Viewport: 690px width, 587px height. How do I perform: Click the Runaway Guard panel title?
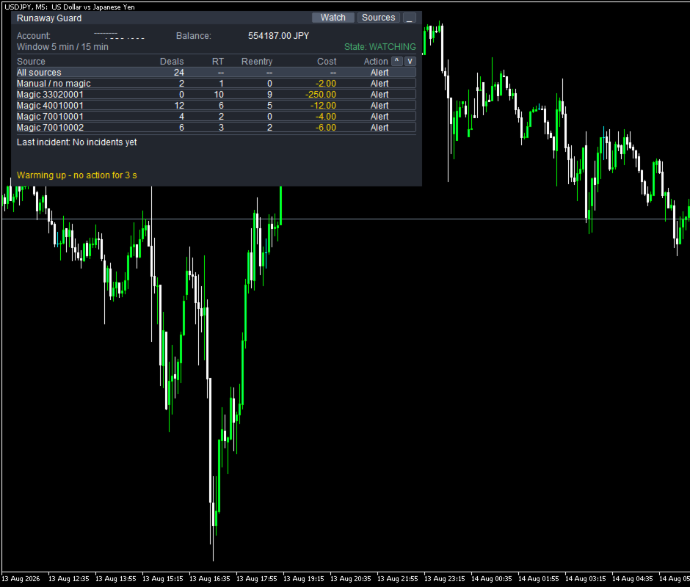click(49, 18)
